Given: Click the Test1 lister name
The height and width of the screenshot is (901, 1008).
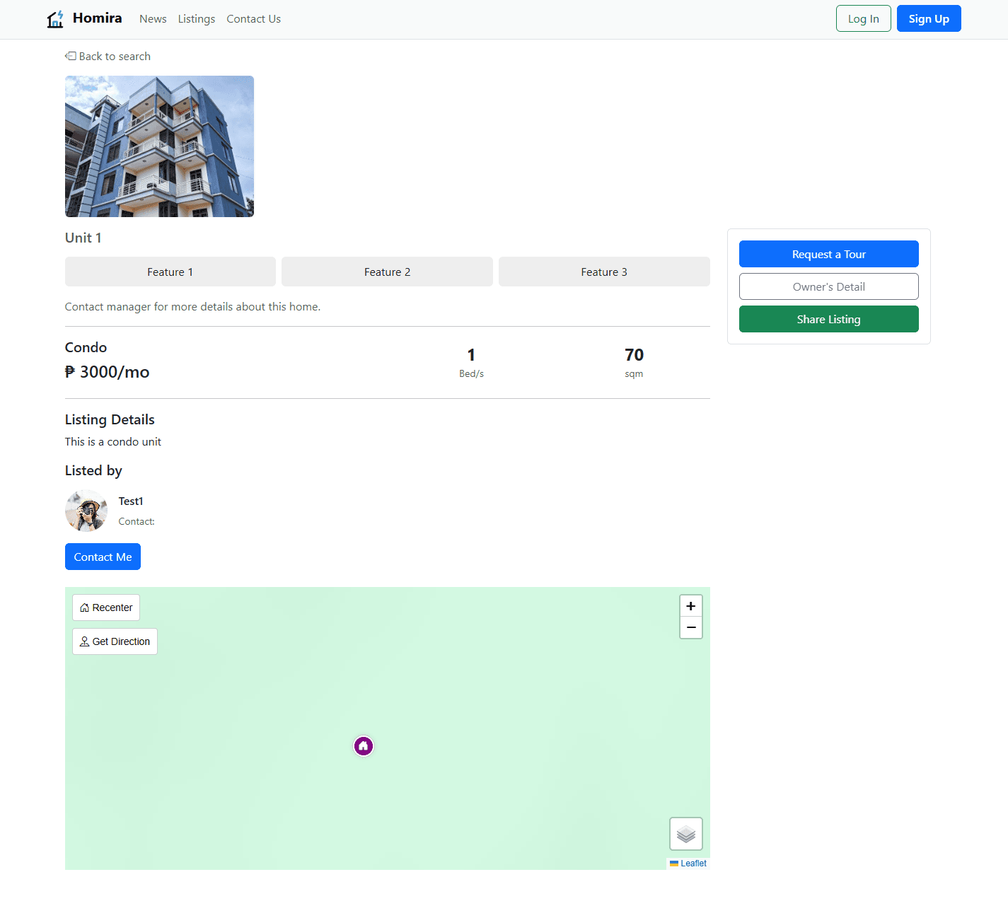Looking at the screenshot, I should (131, 501).
